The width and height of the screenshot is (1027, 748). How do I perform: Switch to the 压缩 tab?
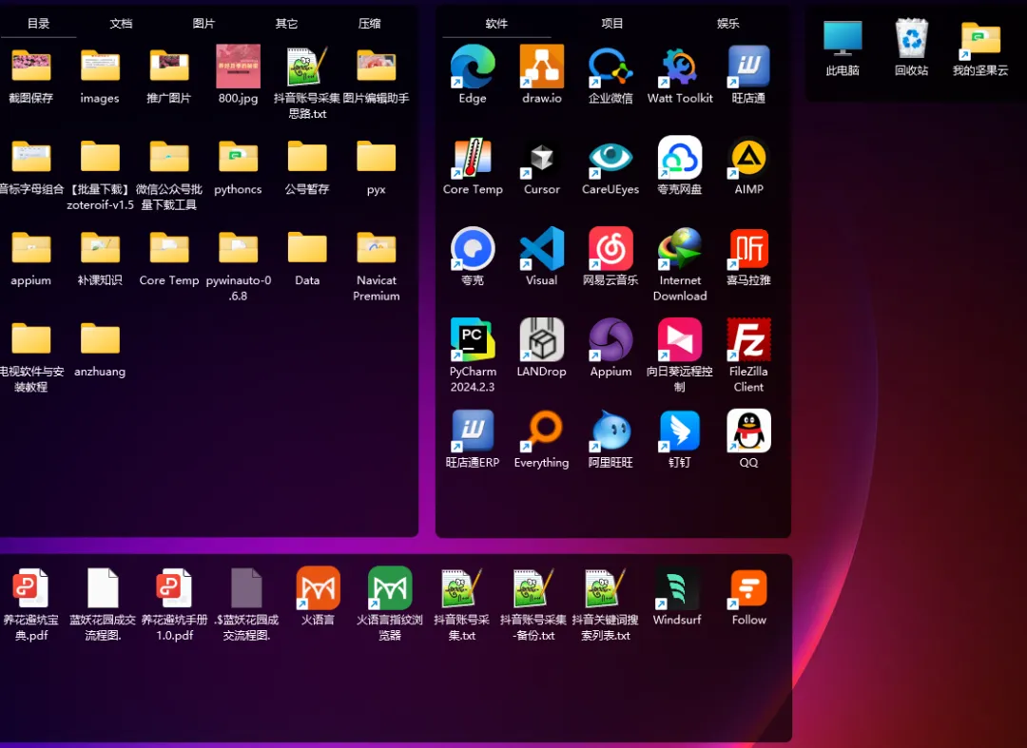[369, 24]
